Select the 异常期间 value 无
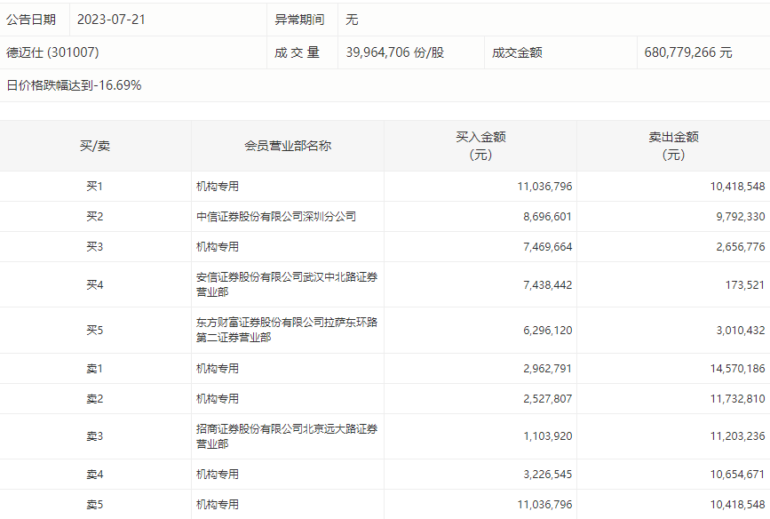770x519 pixels. pyautogui.click(x=352, y=20)
